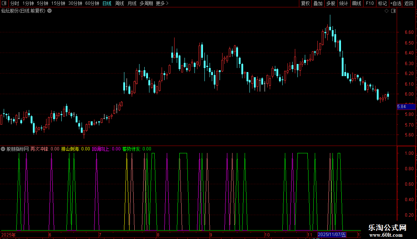Screen dimensions: 417x239
Task: Click month 10 on the time axis
Action: point(267,235)
